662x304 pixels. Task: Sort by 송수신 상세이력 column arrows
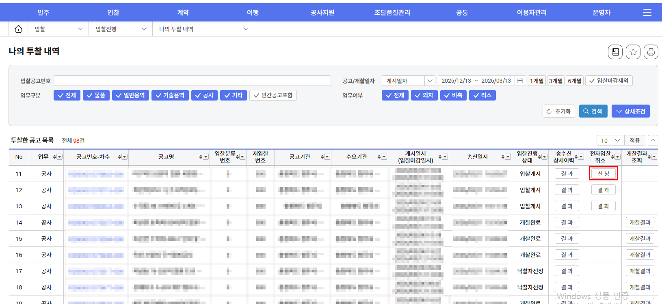[x=576, y=157]
